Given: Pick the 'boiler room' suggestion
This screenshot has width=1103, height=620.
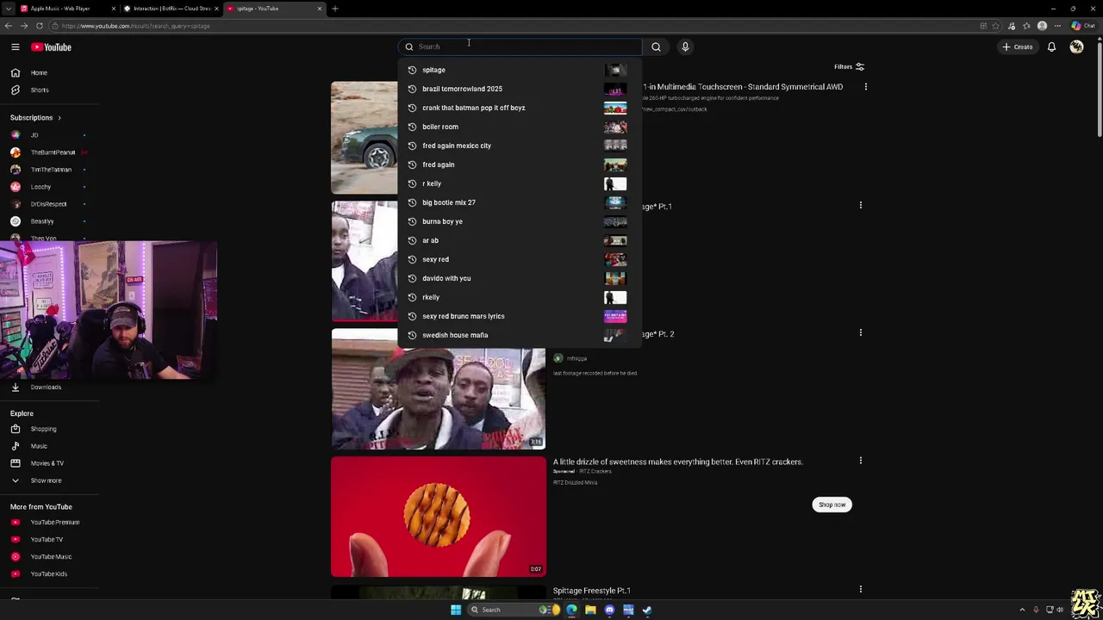Looking at the screenshot, I should coord(520,127).
